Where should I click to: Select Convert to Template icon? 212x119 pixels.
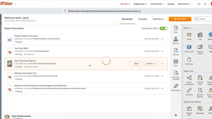(x=176, y=73)
